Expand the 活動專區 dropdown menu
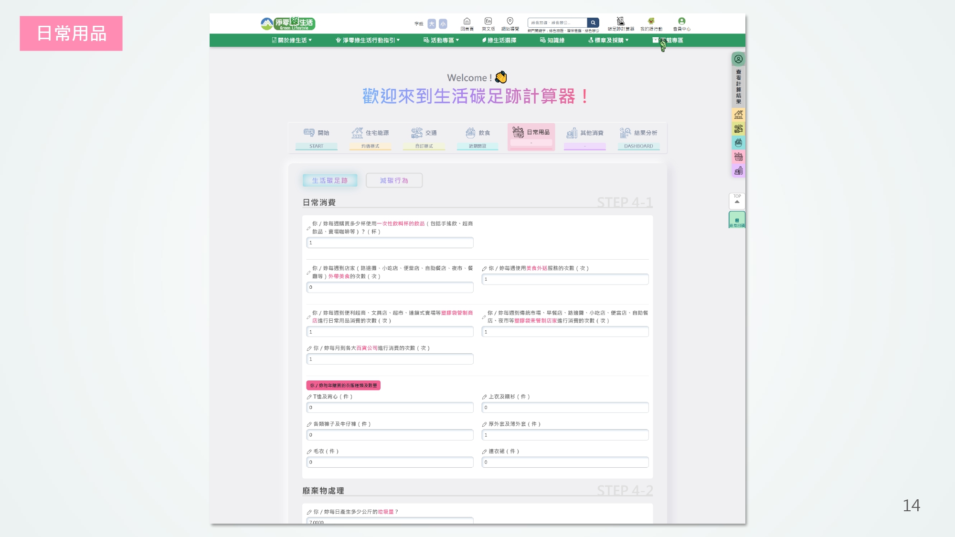Image resolution: width=955 pixels, height=537 pixels. (441, 40)
